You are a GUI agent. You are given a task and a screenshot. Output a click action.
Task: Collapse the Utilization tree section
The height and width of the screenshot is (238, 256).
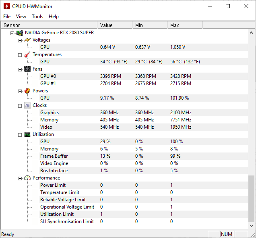click(x=20, y=135)
